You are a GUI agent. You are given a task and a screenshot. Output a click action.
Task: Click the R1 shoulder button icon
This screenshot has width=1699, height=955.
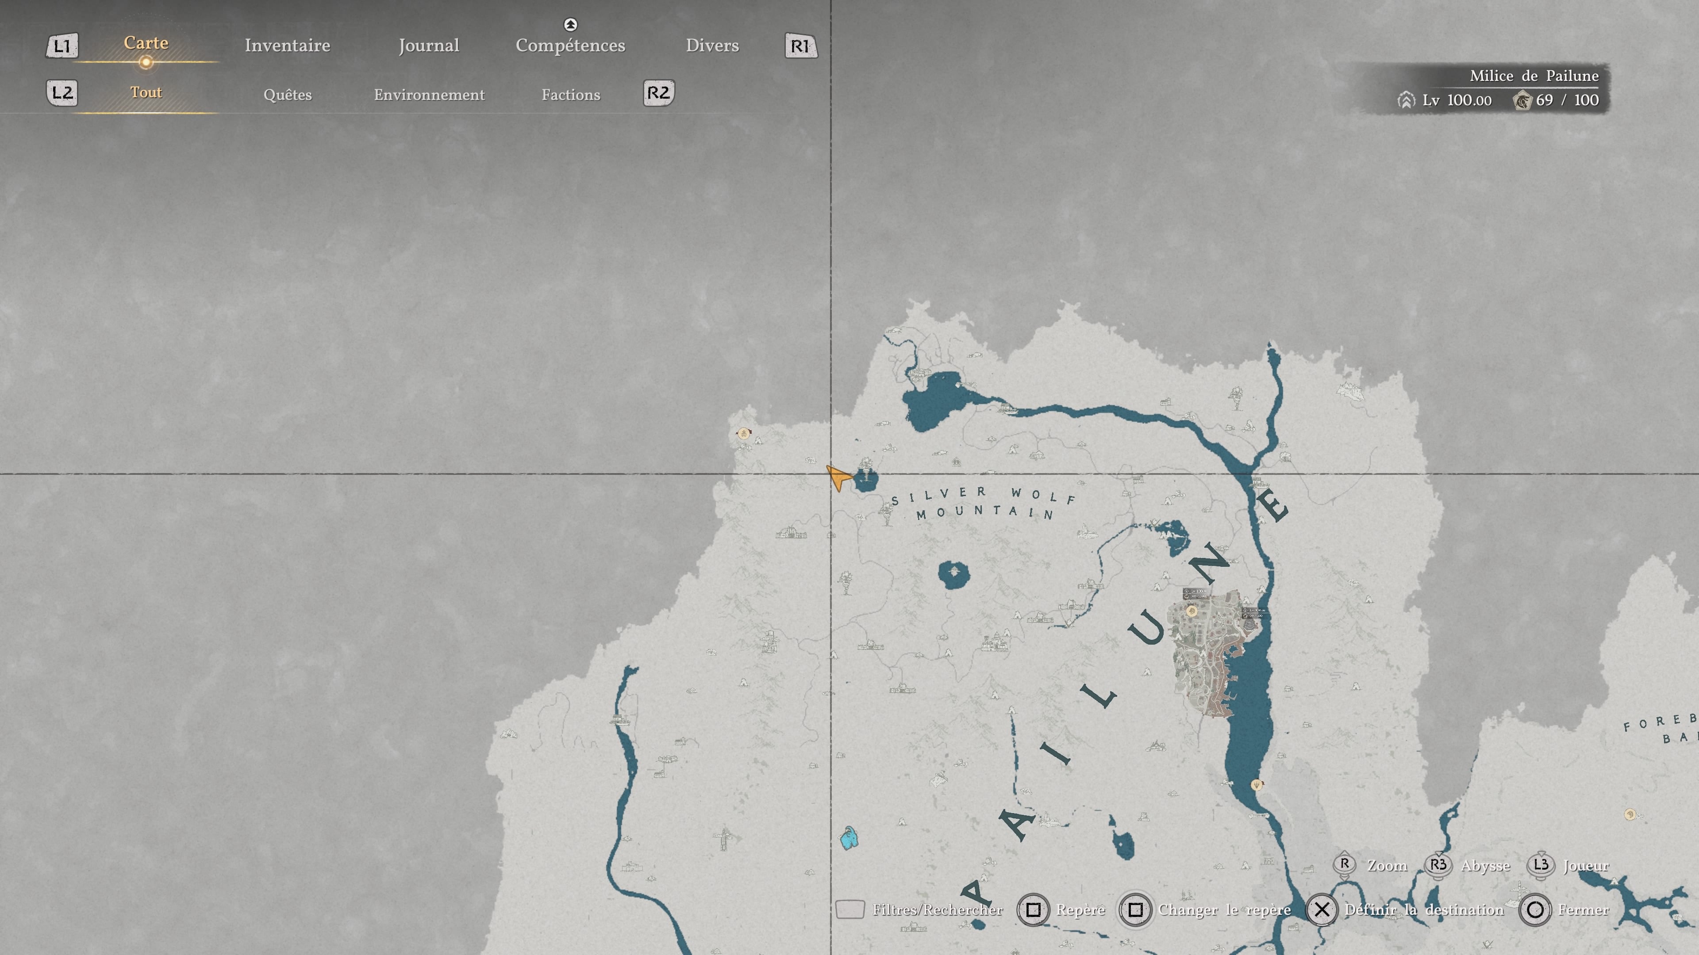tap(801, 46)
